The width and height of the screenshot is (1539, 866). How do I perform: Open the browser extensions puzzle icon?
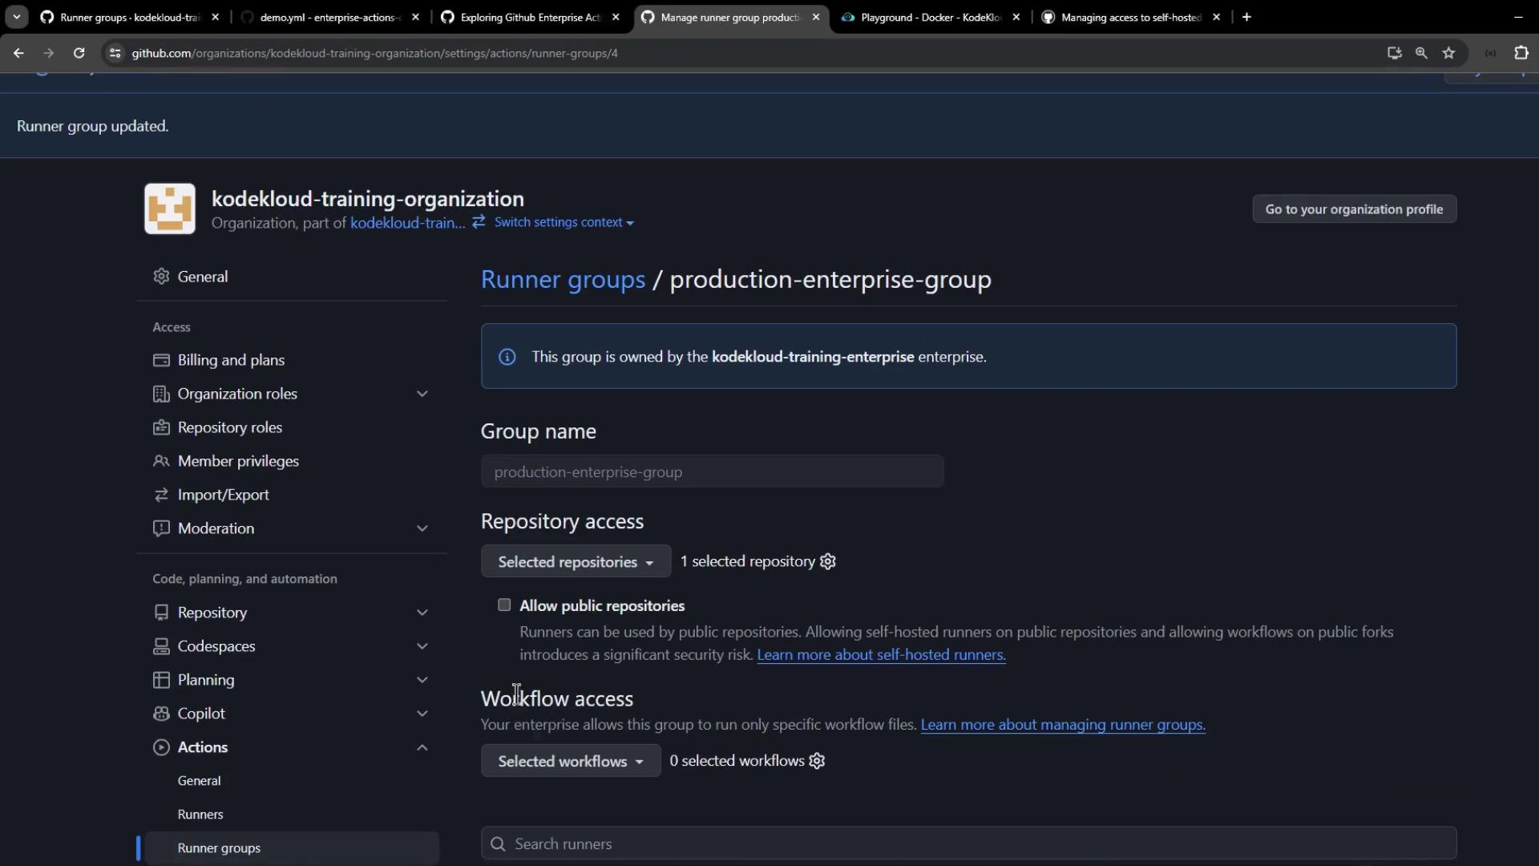coord(1521,53)
